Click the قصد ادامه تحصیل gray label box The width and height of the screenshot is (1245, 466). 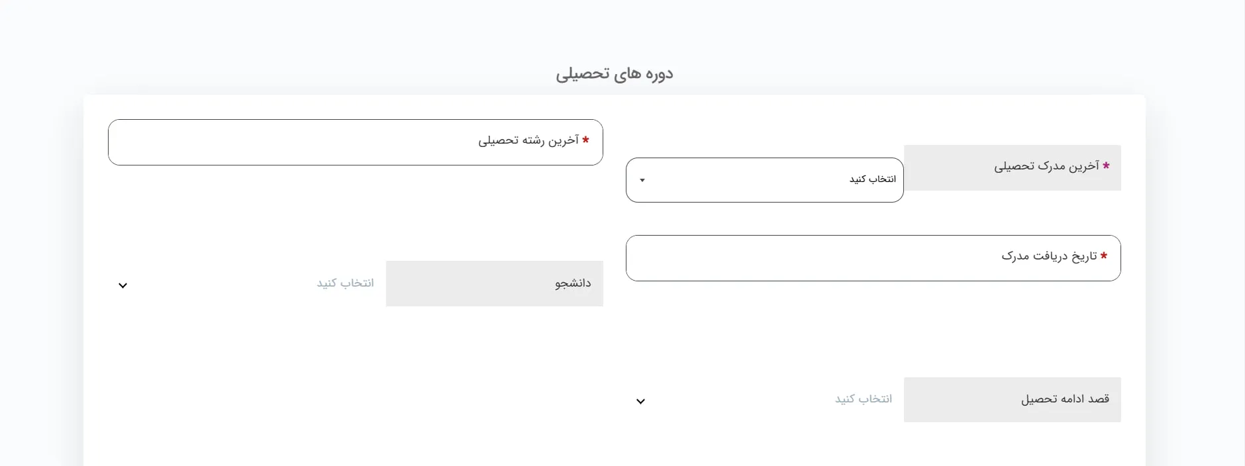pyautogui.click(x=1012, y=400)
